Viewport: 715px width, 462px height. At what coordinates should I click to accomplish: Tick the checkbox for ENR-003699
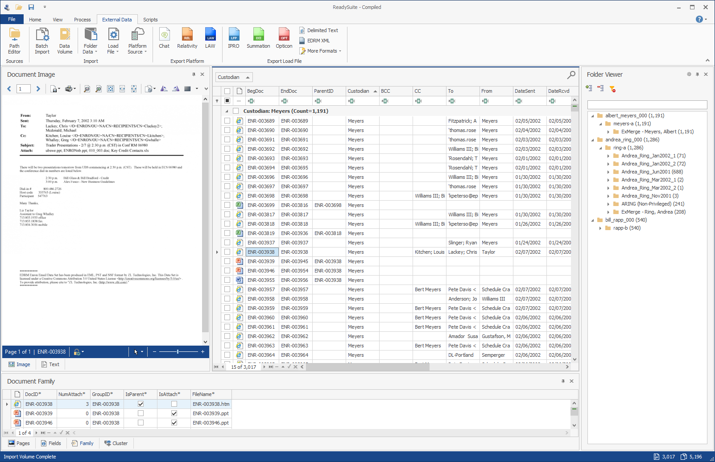[x=227, y=205]
